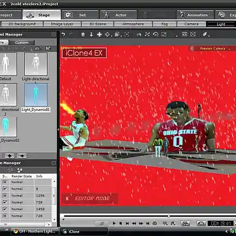Click the icon right of the pick cursor tool
Viewport: 236px width, 236px height.
click(x=147, y=35)
